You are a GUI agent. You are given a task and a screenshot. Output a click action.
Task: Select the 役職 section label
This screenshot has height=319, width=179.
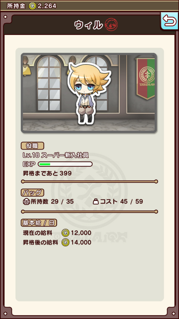tap(32, 146)
